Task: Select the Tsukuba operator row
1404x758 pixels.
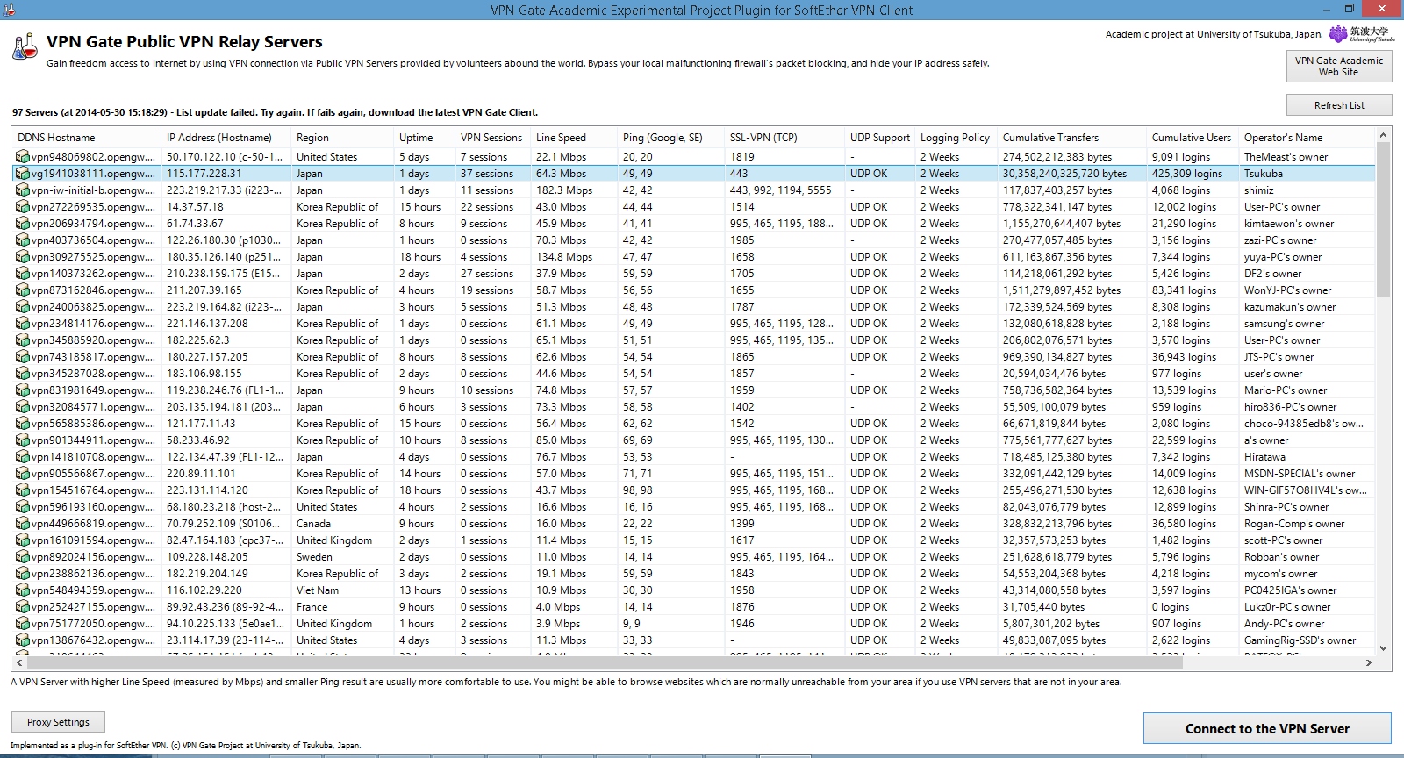Action: click(x=694, y=174)
